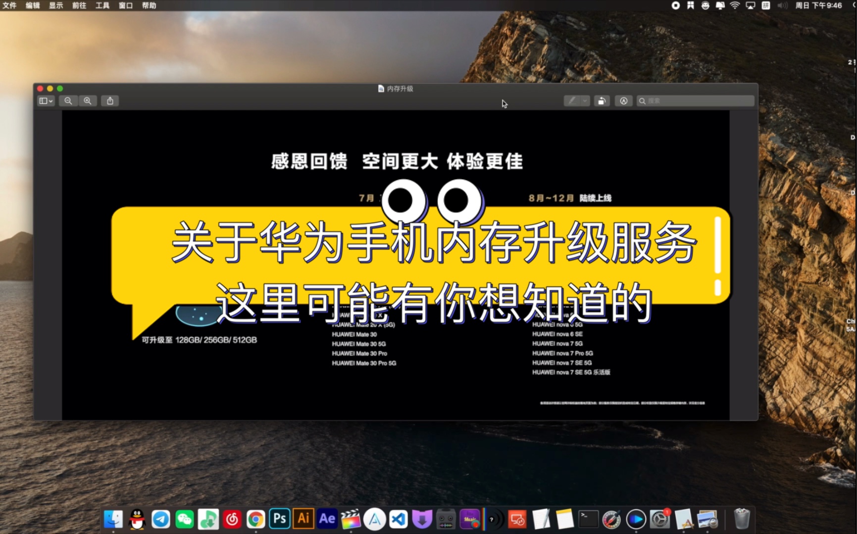Click '感恩回馈 空间更大 体验更佳' heading
Screen dimensions: 857x534
[397, 162]
